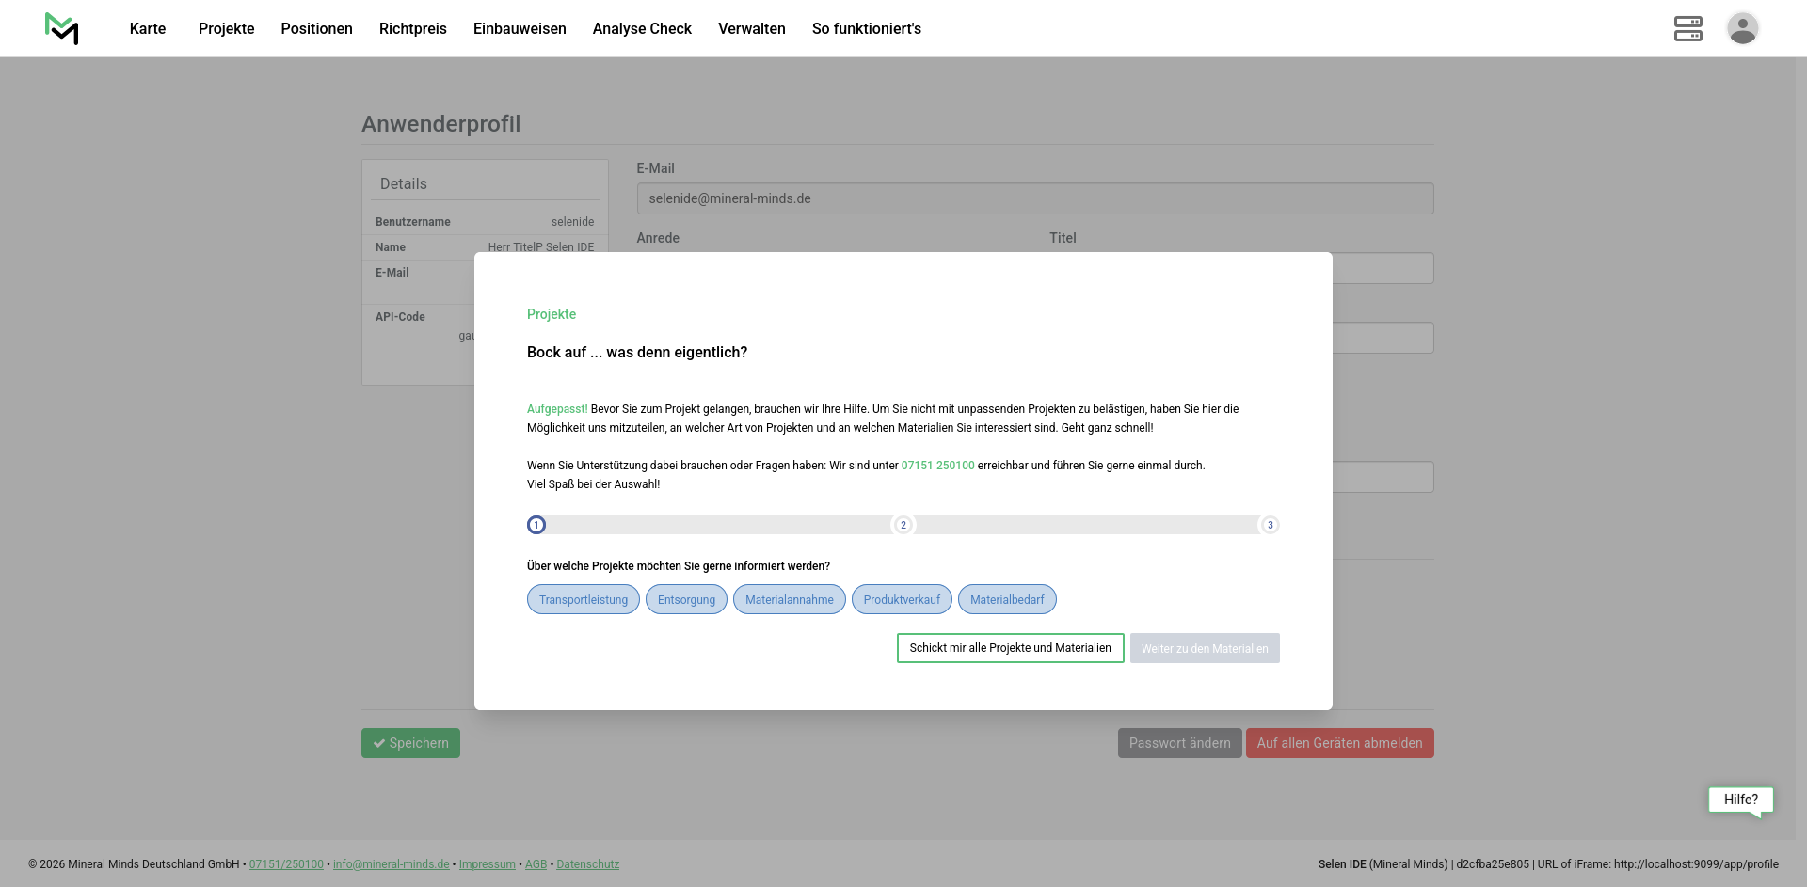Click the Mineral Minds logo
Screen dimensions: 1807x887
coord(62,28)
